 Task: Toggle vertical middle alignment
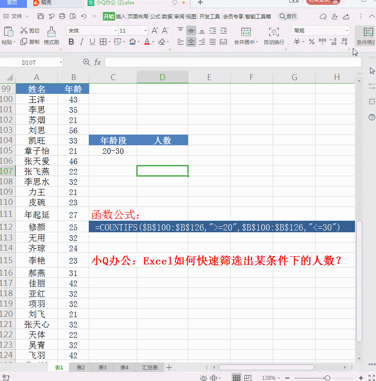pyautogui.click(x=191, y=30)
